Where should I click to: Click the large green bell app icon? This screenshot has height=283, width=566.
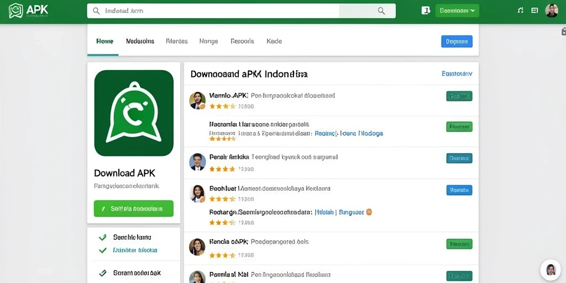(x=134, y=113)
